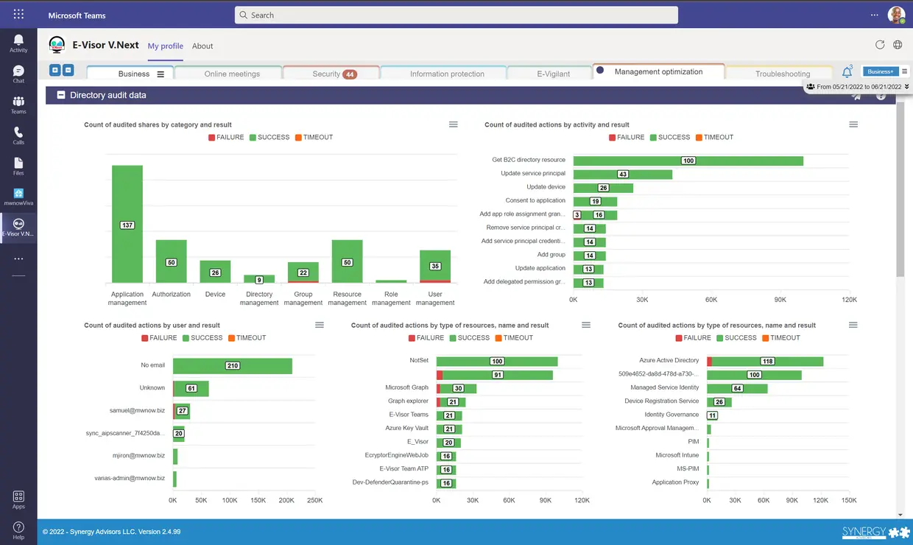This screenshot has width=913, height=545.
Task: Open Calls from the left rail
Action: click(18, 136)
